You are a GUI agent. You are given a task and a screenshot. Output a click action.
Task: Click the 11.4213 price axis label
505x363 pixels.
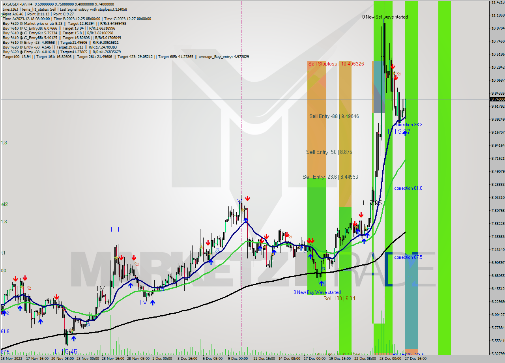pos(498,2)
